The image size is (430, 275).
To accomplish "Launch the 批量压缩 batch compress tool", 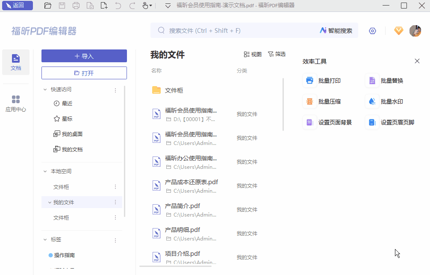I will point(325,101).
